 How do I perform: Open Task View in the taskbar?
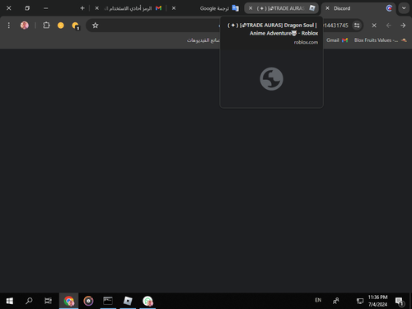48,301
